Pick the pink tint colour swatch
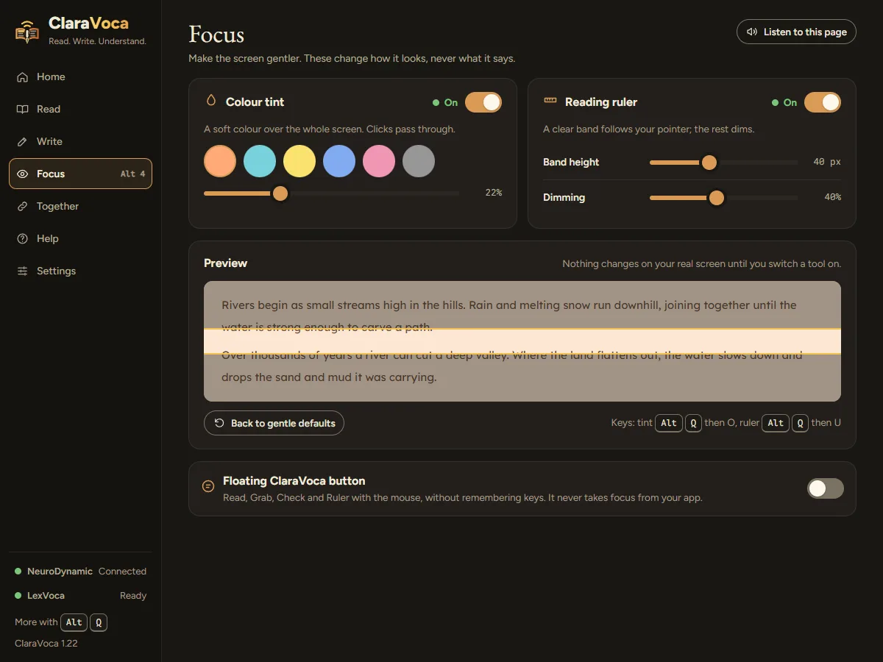Viewport: 883px width, 662px height. (379, 161)
